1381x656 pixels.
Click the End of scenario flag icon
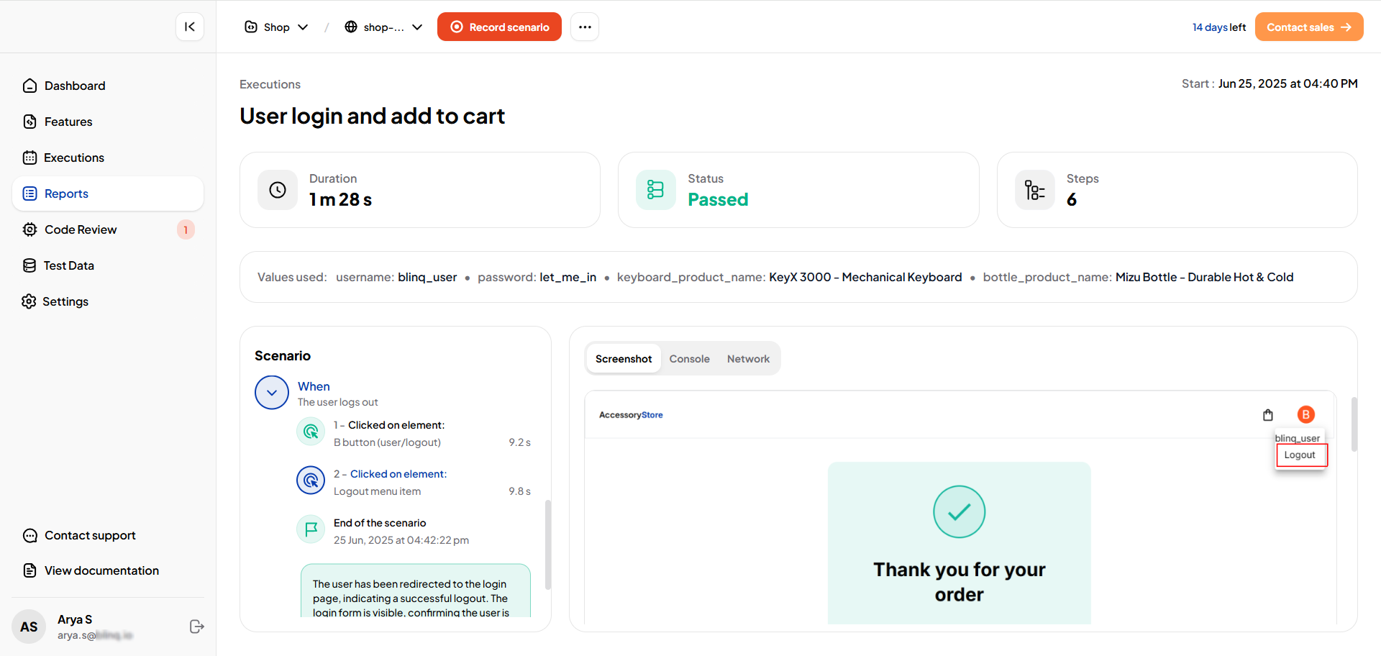[311, 529]
